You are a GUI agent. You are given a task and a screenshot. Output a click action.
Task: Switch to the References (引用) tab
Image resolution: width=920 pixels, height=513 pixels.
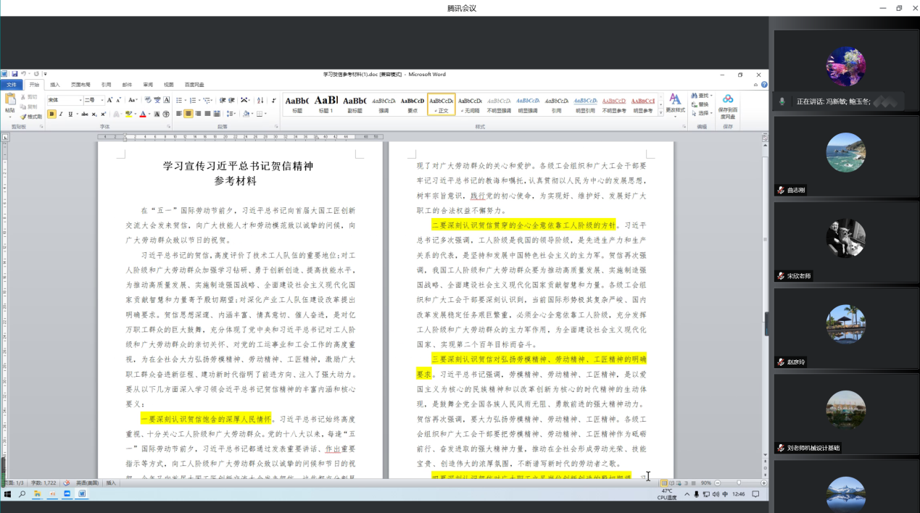pos(107,85)
